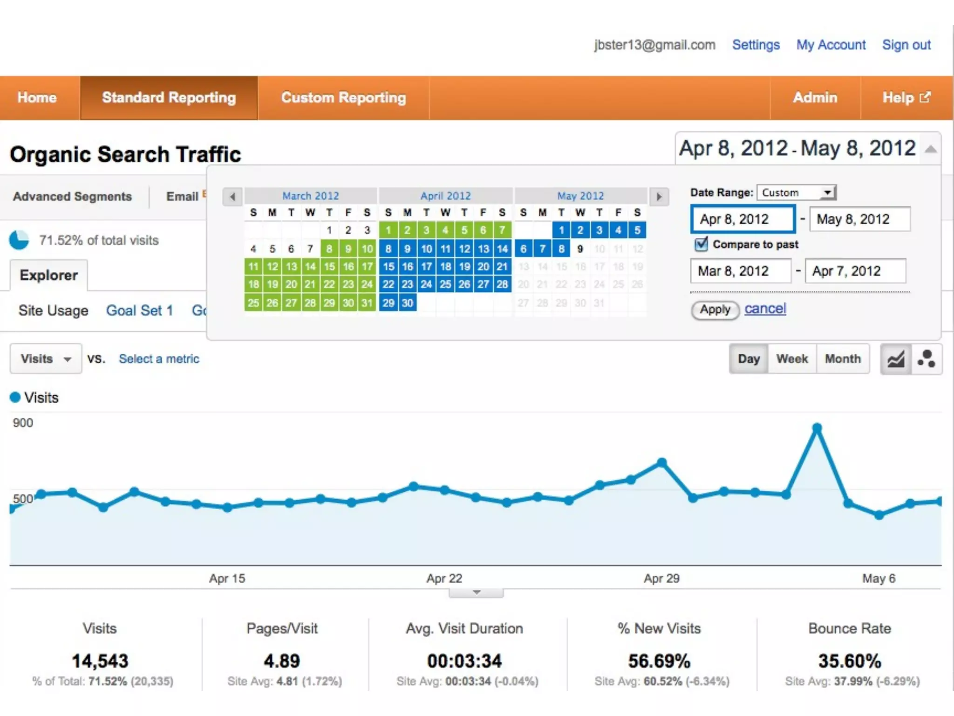Image resolution: width=954 pixels, height=716 pixels.
Task: Switch to the motion chart bubbles icon
Action: click(x=926, y=359)
